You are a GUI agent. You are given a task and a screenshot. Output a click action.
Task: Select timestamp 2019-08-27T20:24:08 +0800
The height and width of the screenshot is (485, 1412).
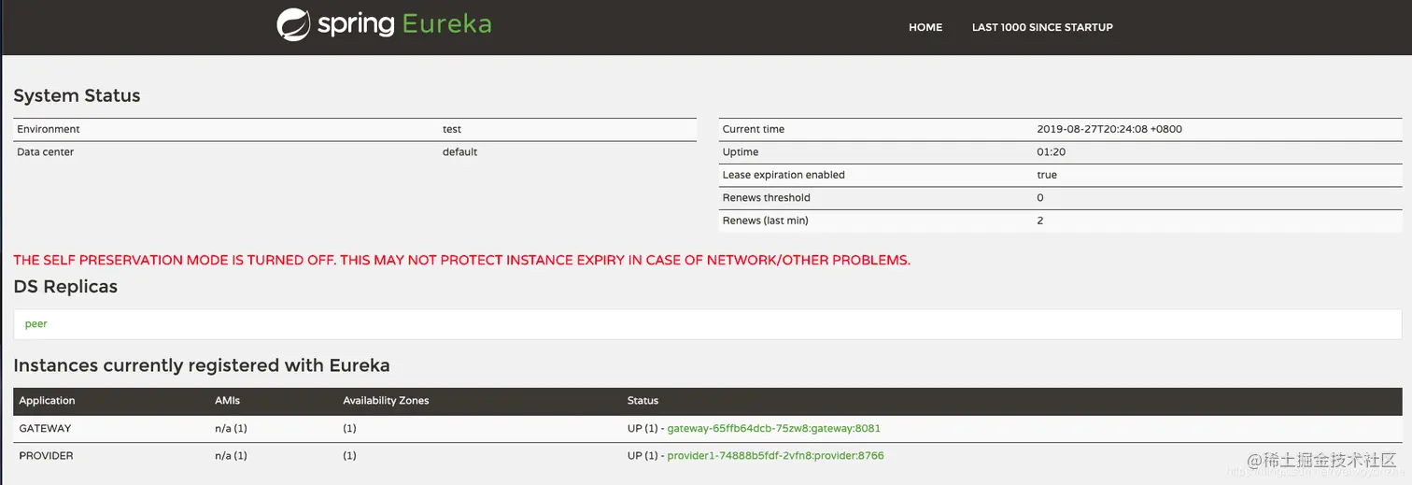point(1109,129)
